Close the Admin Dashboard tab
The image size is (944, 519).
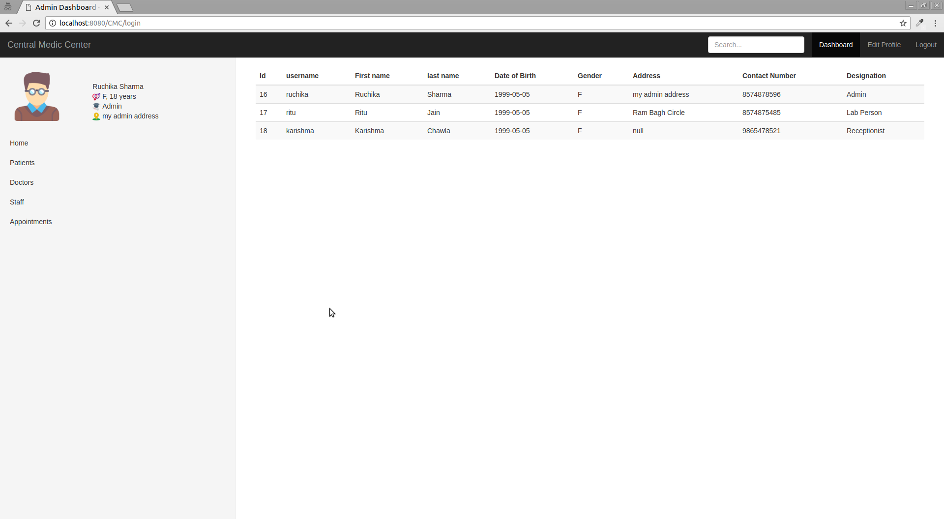[x=107, y=7]
